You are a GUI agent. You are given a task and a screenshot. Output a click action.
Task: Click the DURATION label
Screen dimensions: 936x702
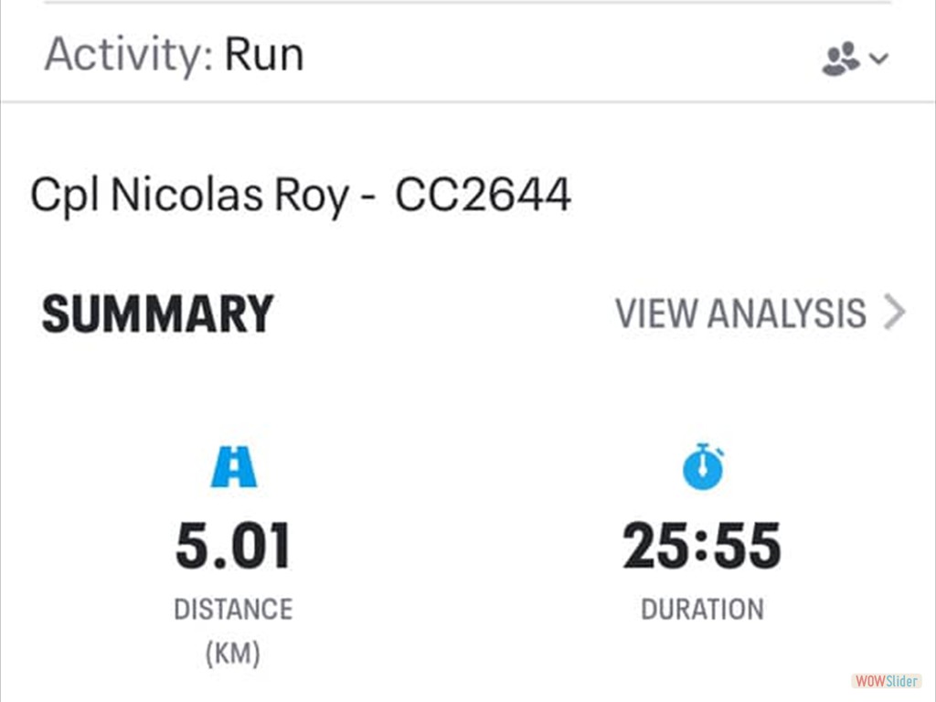point(703,610)
